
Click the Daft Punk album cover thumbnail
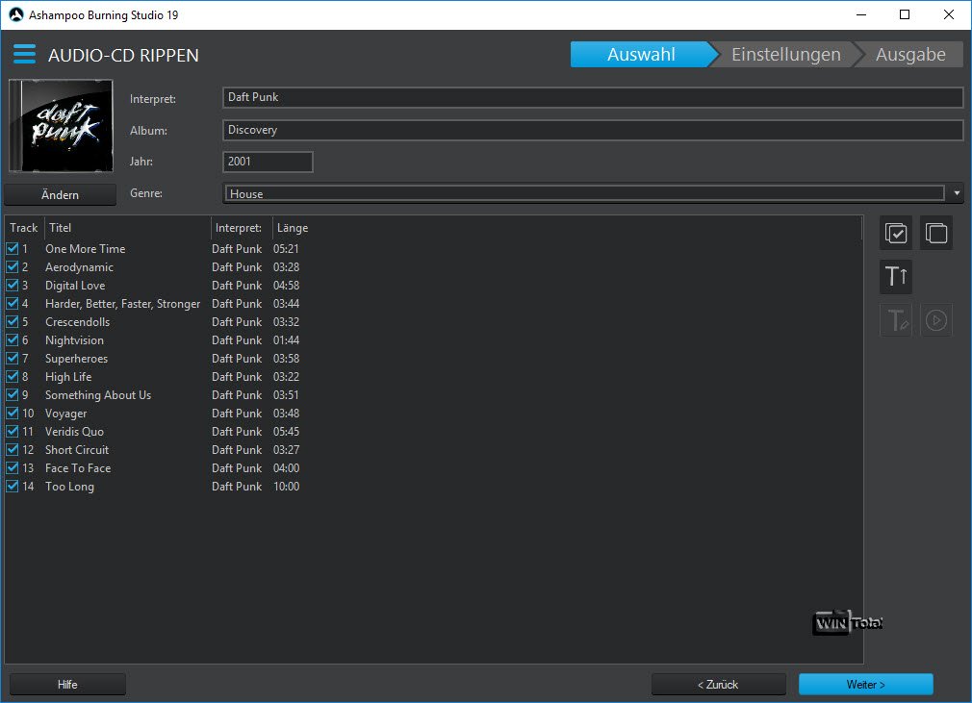click(x=61, y=126)
